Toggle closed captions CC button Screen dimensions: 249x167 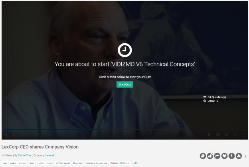218,135
